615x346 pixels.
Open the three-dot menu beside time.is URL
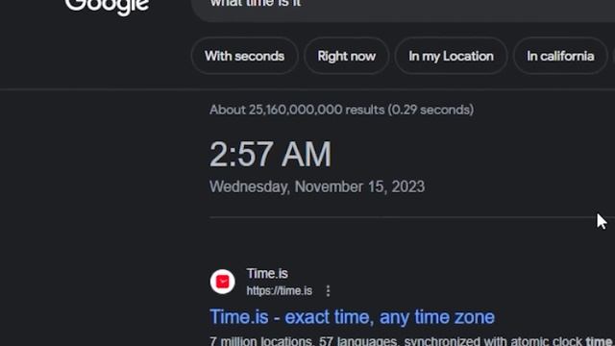click(x=328, y=290)
